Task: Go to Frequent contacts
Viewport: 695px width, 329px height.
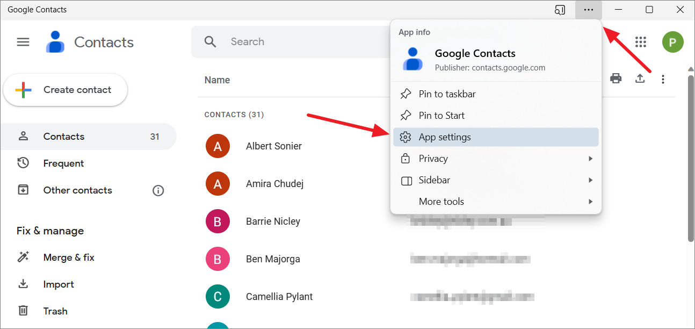Action: (x=88, y=163)
